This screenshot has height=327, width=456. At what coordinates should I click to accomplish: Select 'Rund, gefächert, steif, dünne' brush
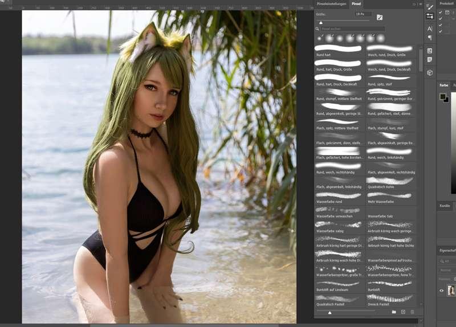coord(390,109)
